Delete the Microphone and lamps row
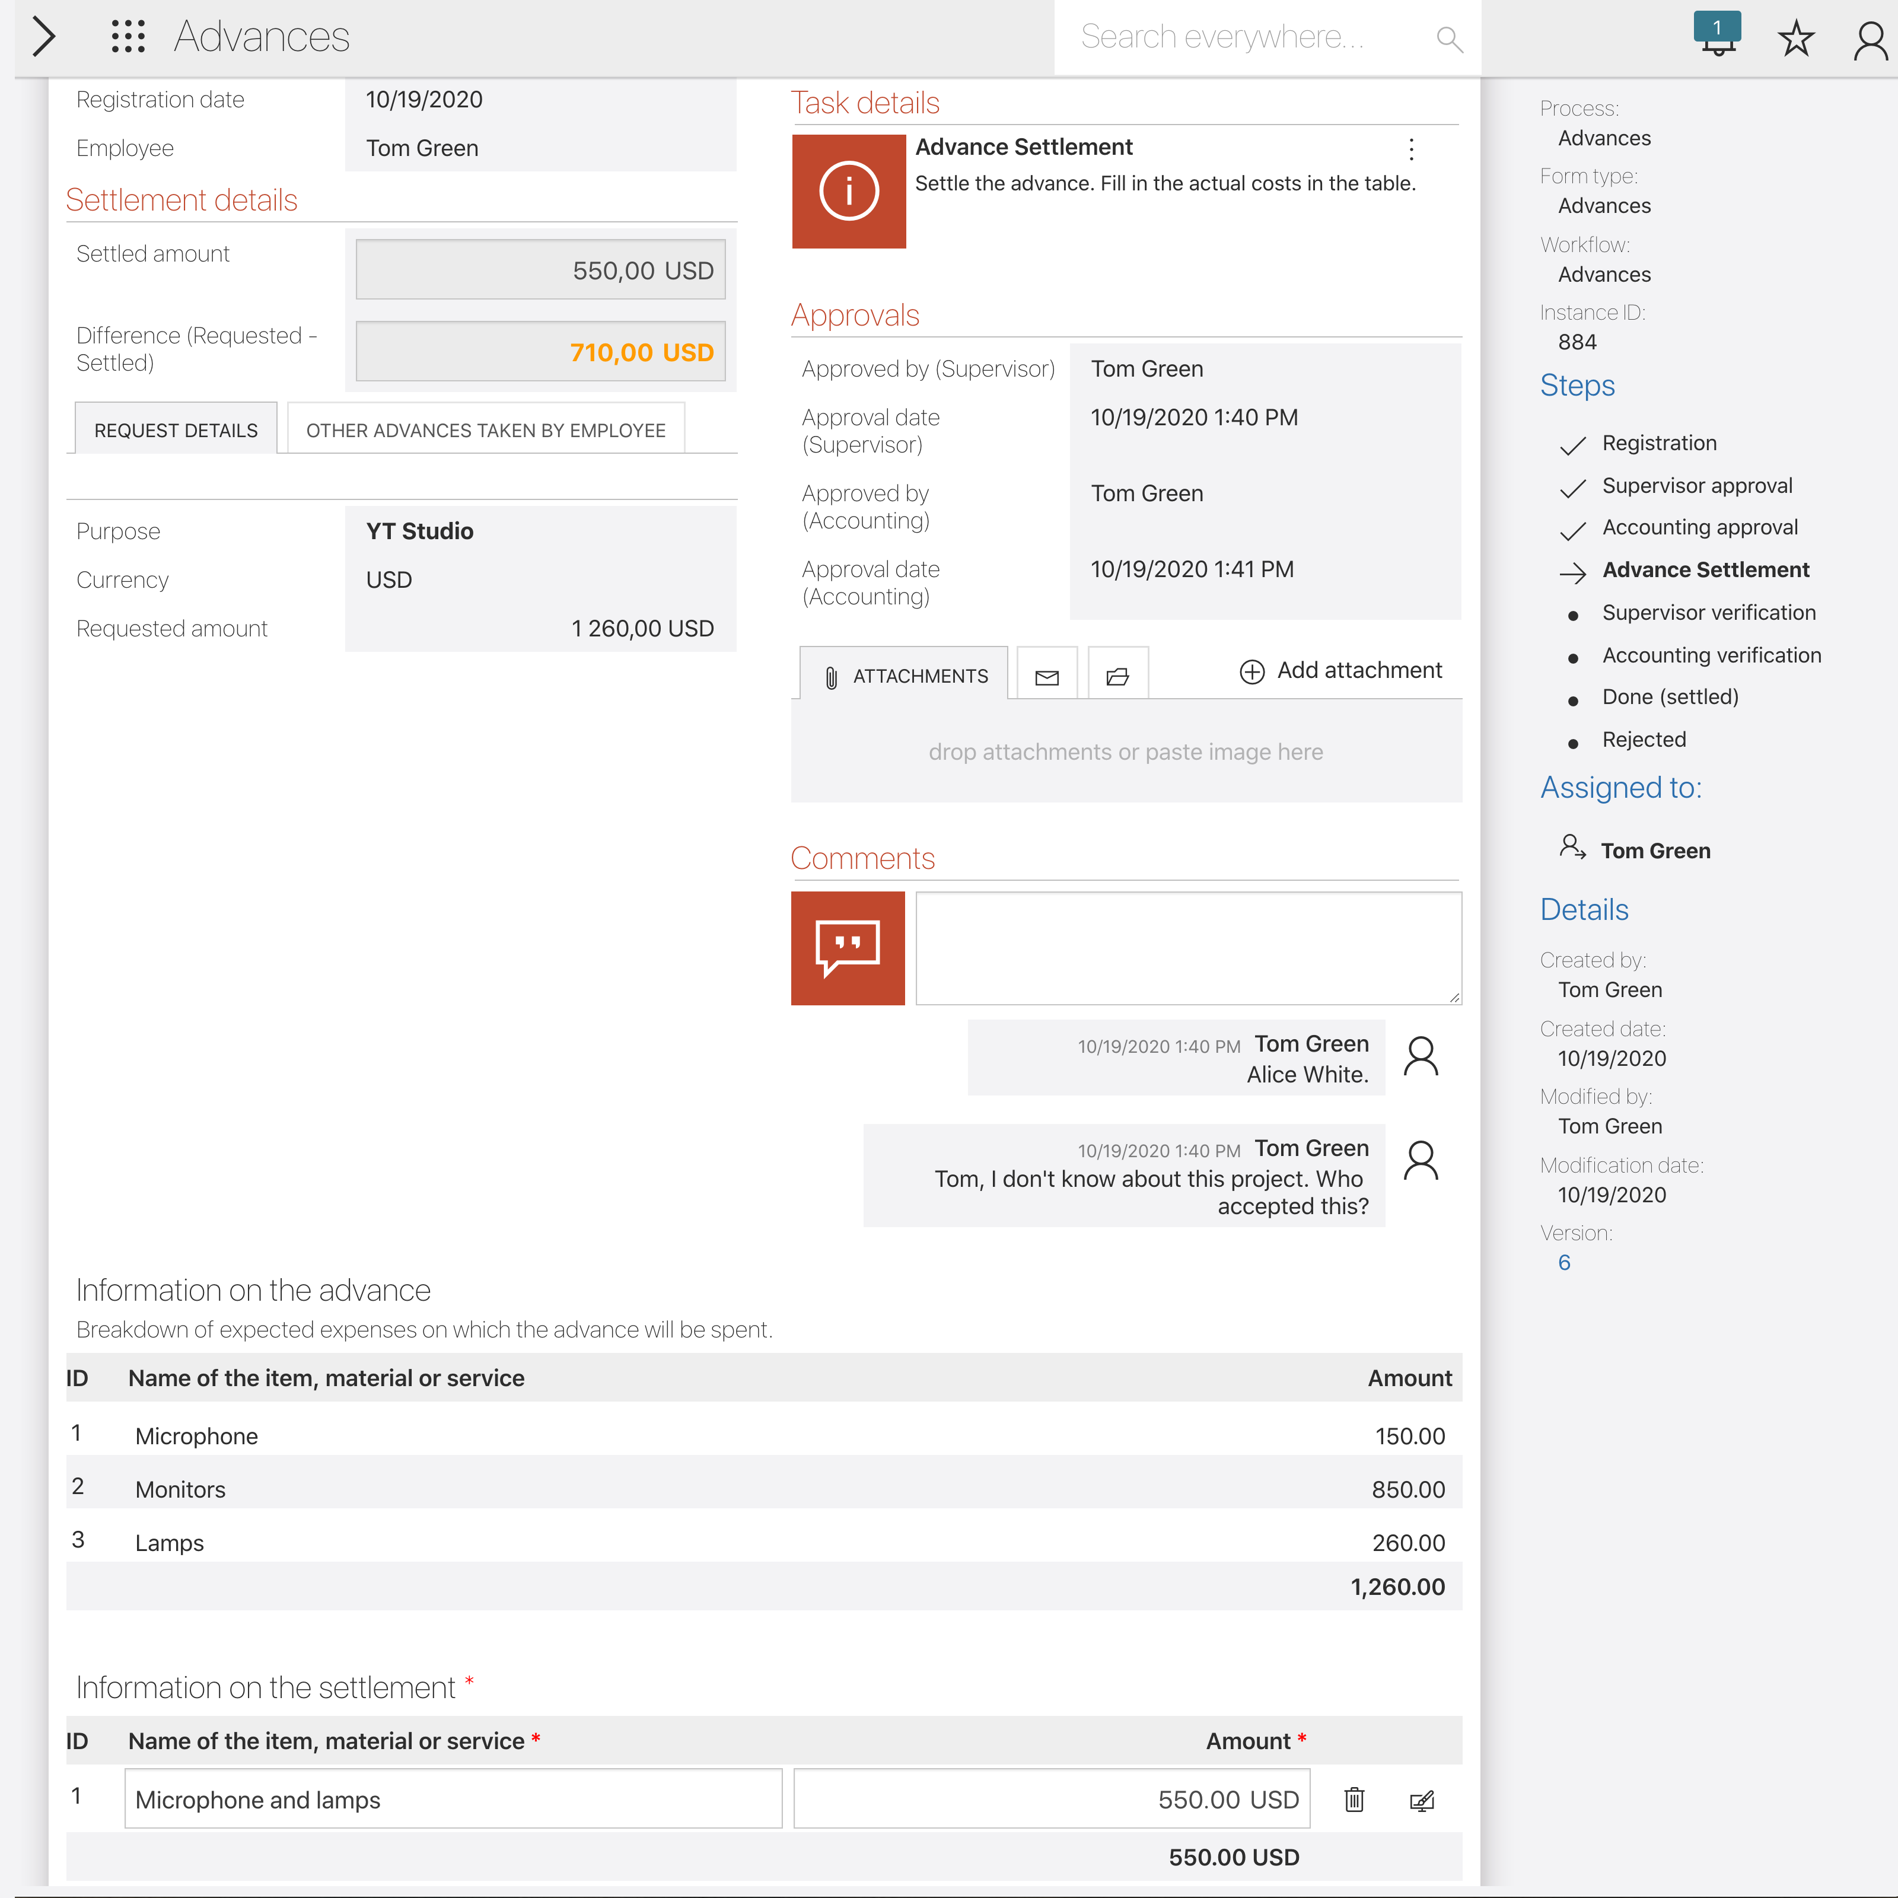1898x1898 pixels. 1354,1799
